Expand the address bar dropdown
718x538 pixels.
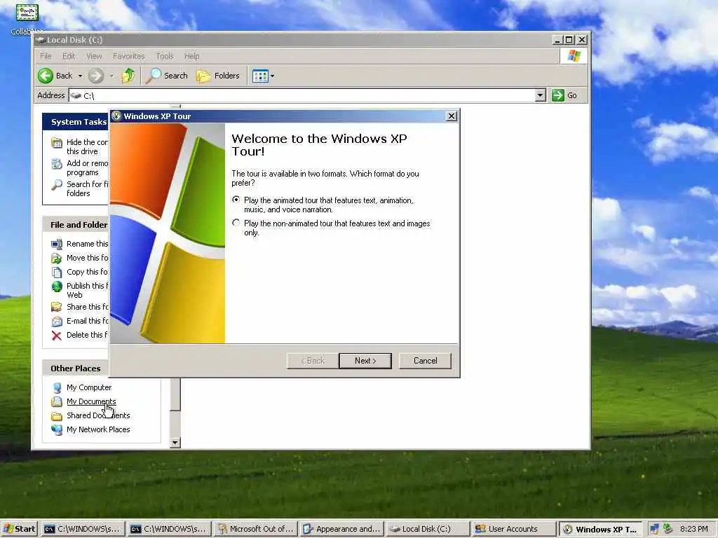click(541, 95)
